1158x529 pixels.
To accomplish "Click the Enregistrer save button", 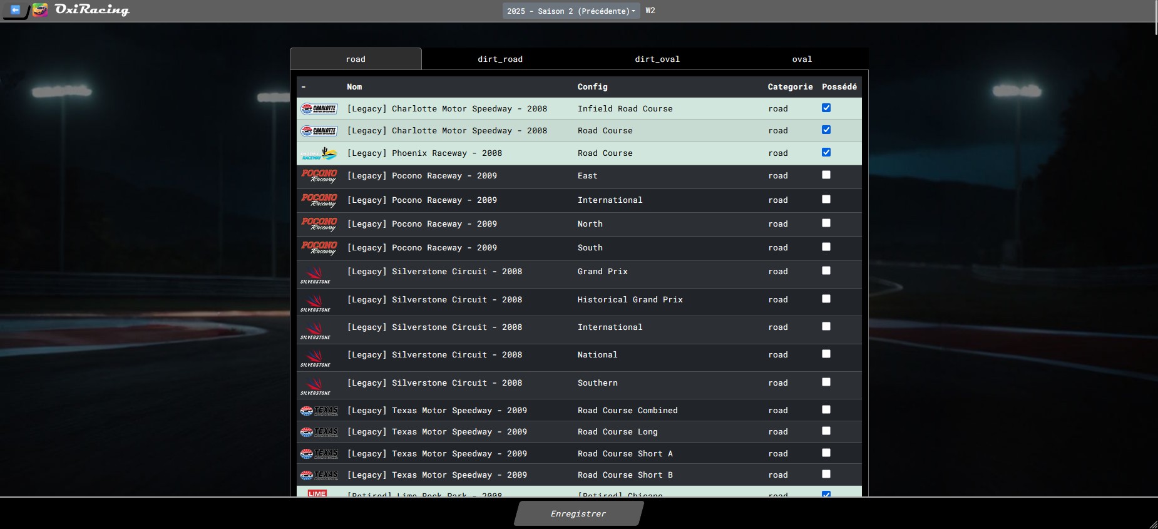I will click(579, 513).
